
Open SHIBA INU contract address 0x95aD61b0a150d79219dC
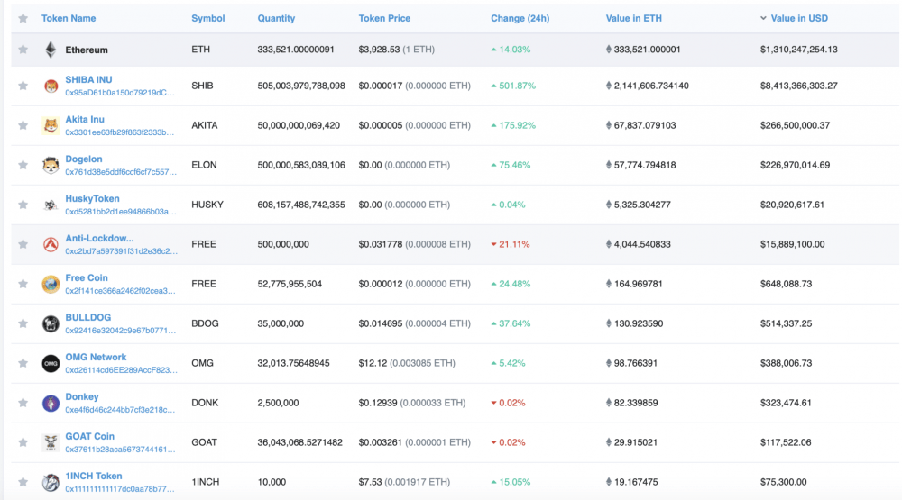tap(120, 93)
